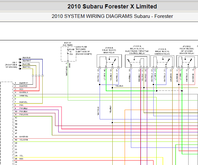Select connector pin 19 'YEL/ORN' row
The height and width of the screenshot is (165, 198).
(x=21, y=140)
